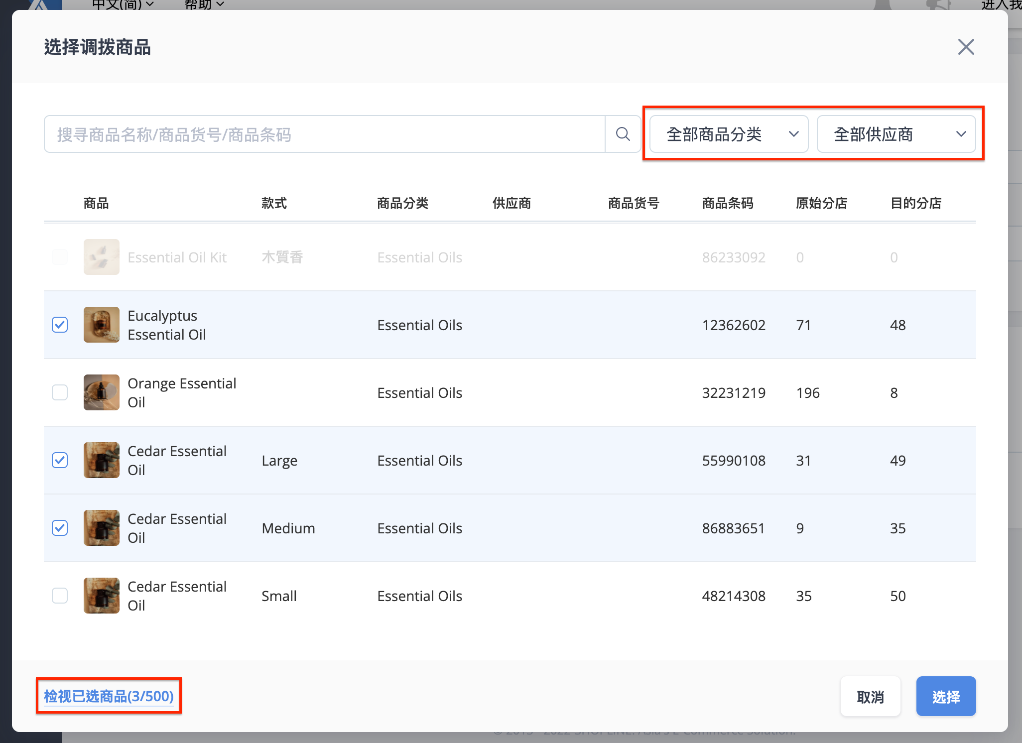Image resolution: width=1022 pixels, height=743 pixels.
Task: Open the Eucalyptus Essential Oil thumbnail
Action: tap(102, 325)
